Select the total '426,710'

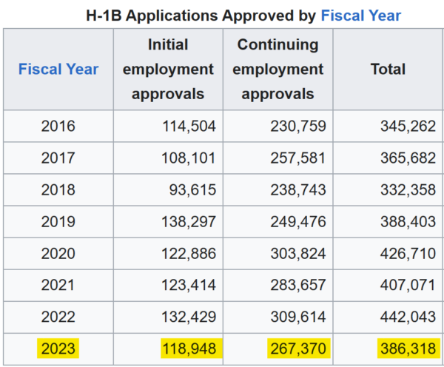coord(408,253)
